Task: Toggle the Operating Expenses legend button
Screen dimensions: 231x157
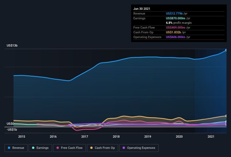Action: pyautogui.click(x=139, y=148)
